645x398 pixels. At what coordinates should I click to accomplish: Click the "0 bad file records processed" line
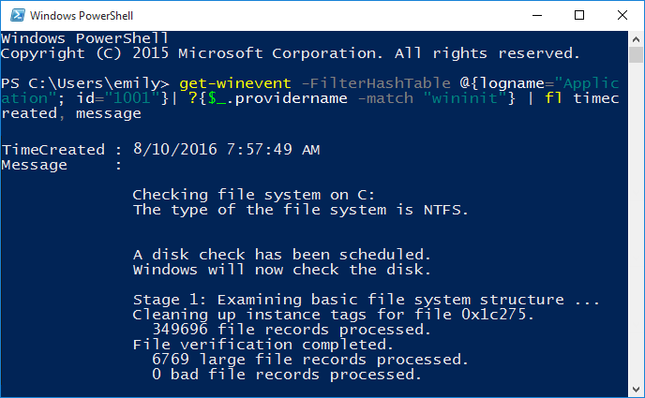click(x=285, y=375)
